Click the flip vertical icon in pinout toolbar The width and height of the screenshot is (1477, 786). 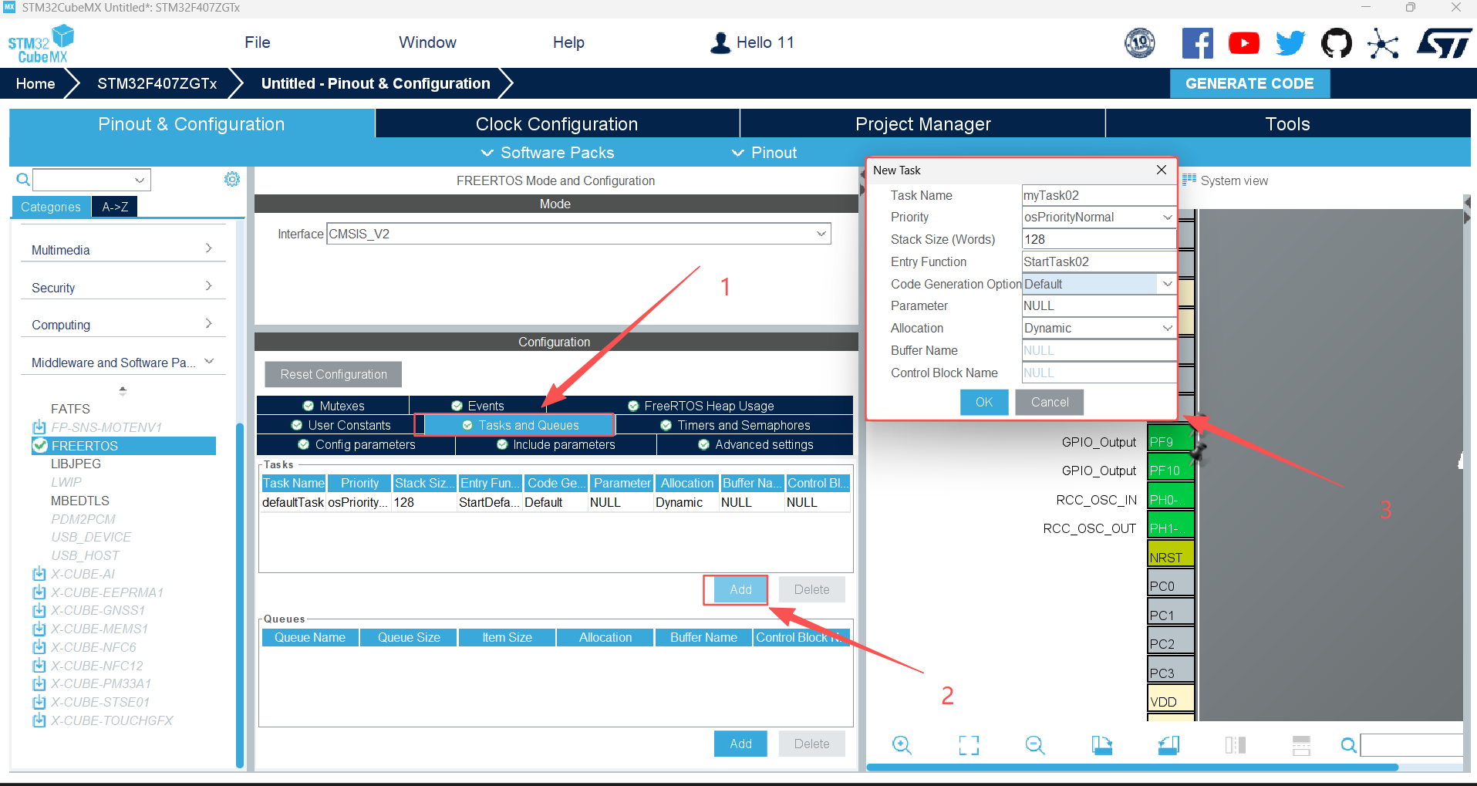pos(1301,744)
